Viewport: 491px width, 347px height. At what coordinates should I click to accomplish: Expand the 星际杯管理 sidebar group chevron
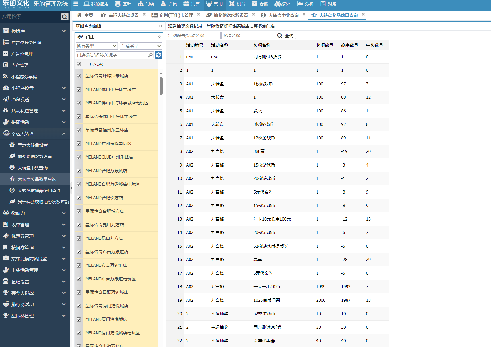[x=64, y=316]
